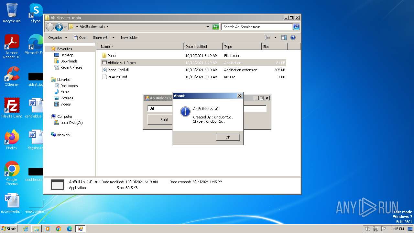Open the change view options dropdown arrow
The width and height of the screenshot is (414, 233).
275,38
